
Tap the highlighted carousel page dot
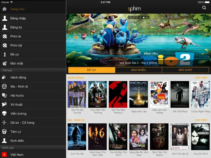click(x=144, y=17)
